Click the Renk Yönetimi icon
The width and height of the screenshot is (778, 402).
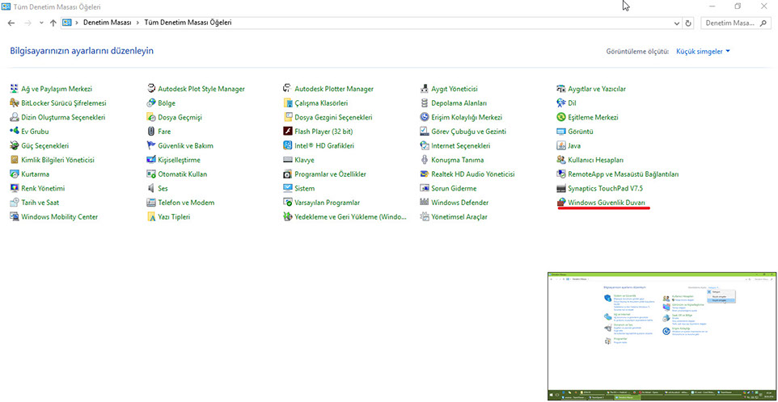point(14,189)
